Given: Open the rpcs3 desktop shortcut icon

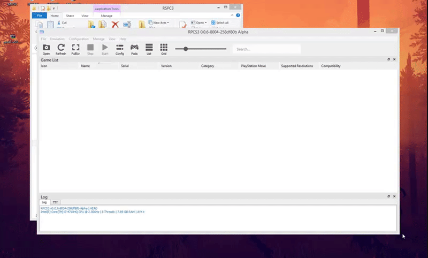Looking at the screenshot, I should click(12, 39).
